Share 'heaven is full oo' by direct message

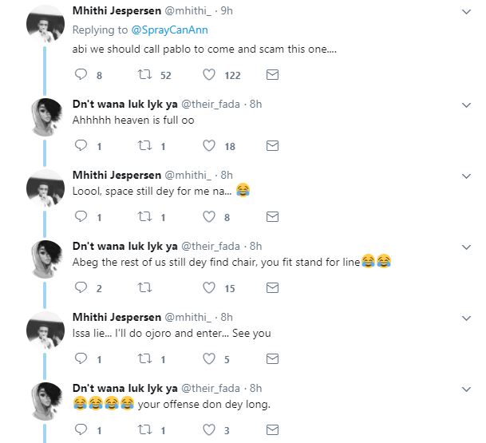pos(272,146)
